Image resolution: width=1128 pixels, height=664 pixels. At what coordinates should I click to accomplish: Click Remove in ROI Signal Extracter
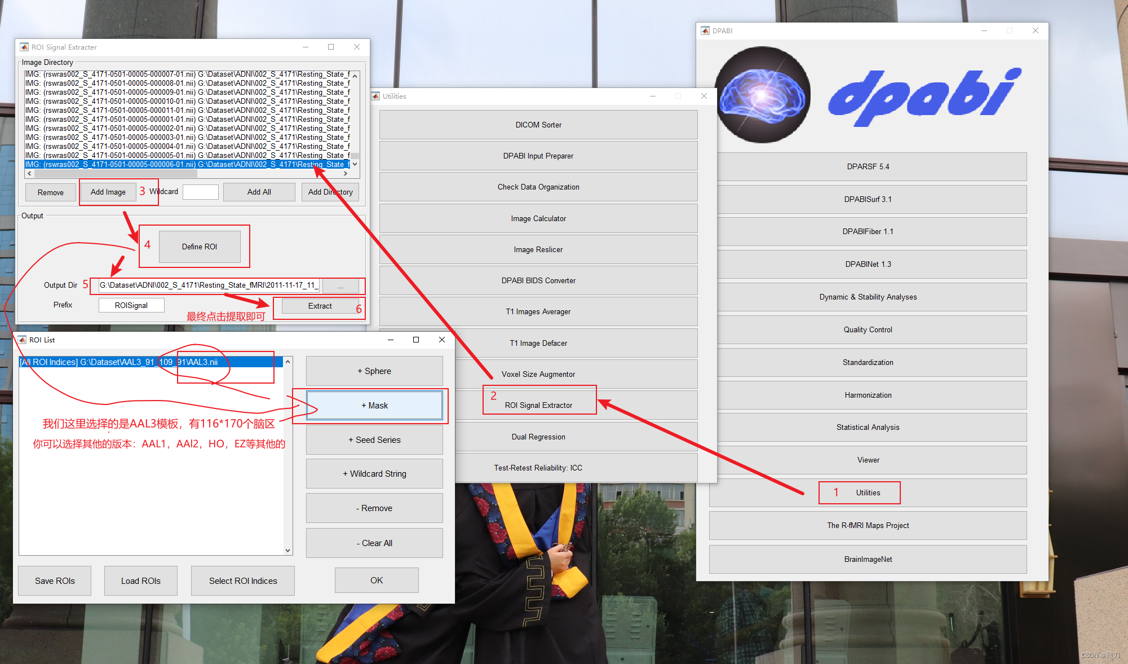[51, 192]
